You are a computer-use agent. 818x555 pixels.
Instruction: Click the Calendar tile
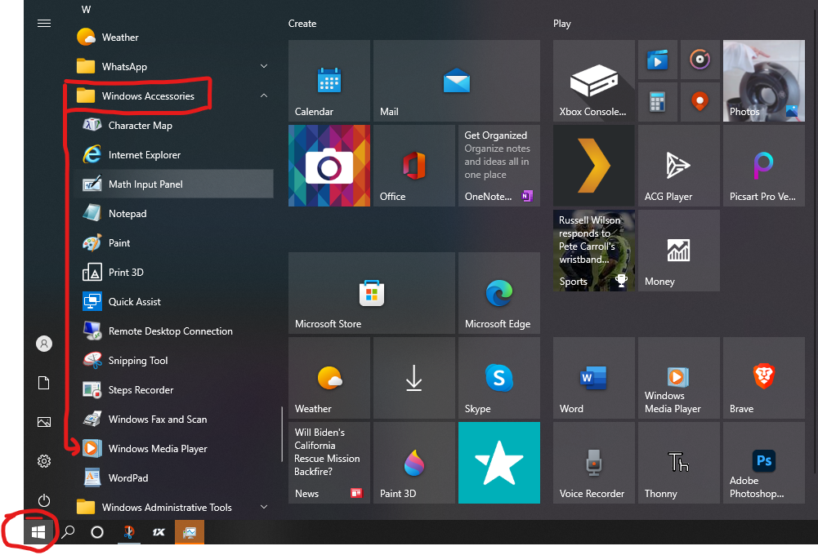tap(329, 81)
